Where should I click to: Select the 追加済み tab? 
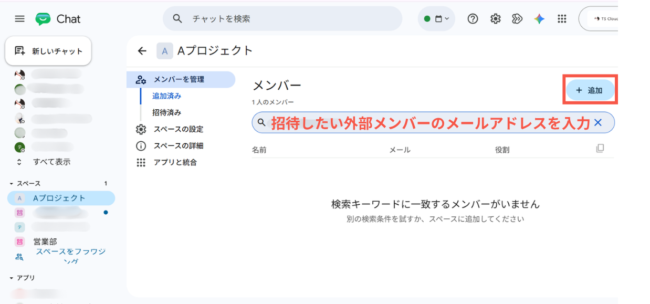pos(167,96)
